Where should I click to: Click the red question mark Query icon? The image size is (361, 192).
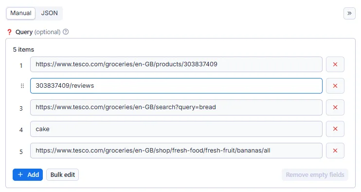[9, 32]
